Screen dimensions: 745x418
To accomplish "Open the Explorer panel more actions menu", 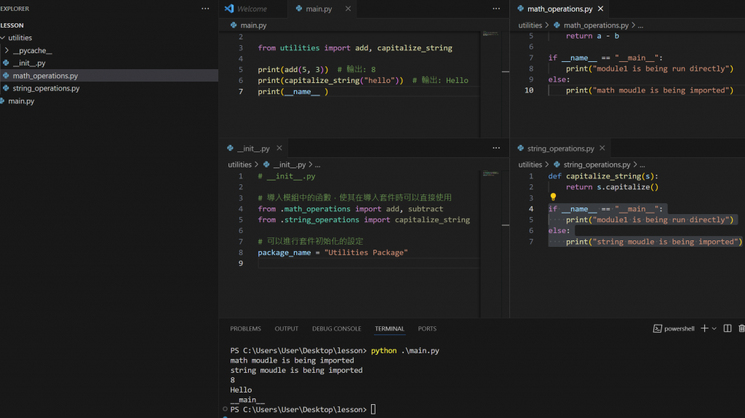I will coord(205,9).
